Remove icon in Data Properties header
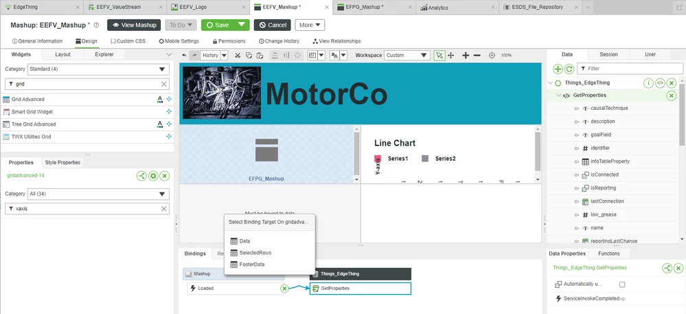The height and width of the screenshot is (314, 686). (678, 268)
